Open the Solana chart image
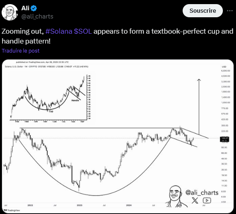The width and height of the screenshot is (236, 214). pos(118,136)
